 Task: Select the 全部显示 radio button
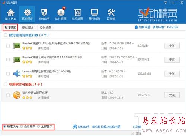click(38, 126)
